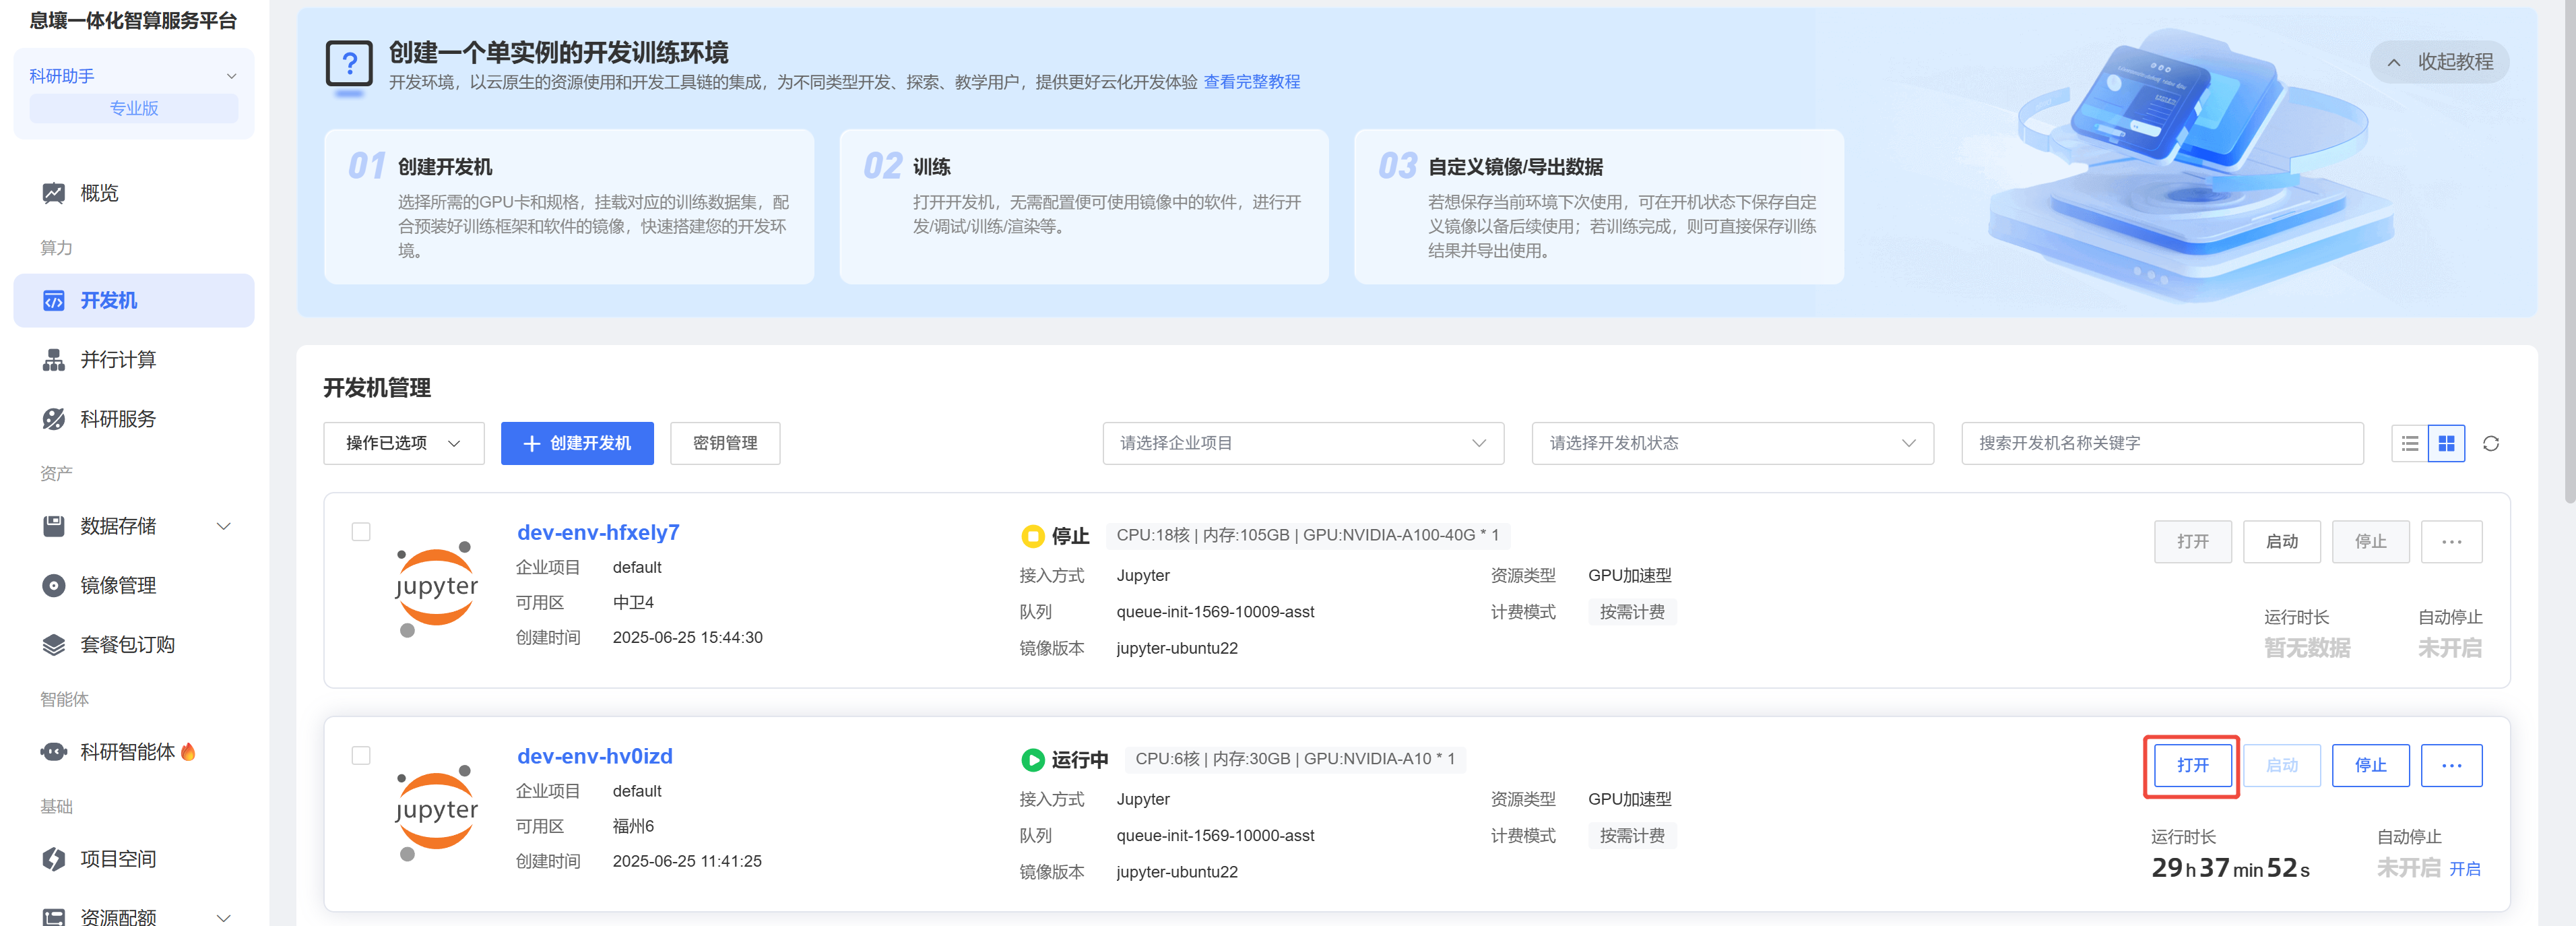
Task: Click the 03 自定义镜像/导出数据 card
Action: tap(1599, 207)
